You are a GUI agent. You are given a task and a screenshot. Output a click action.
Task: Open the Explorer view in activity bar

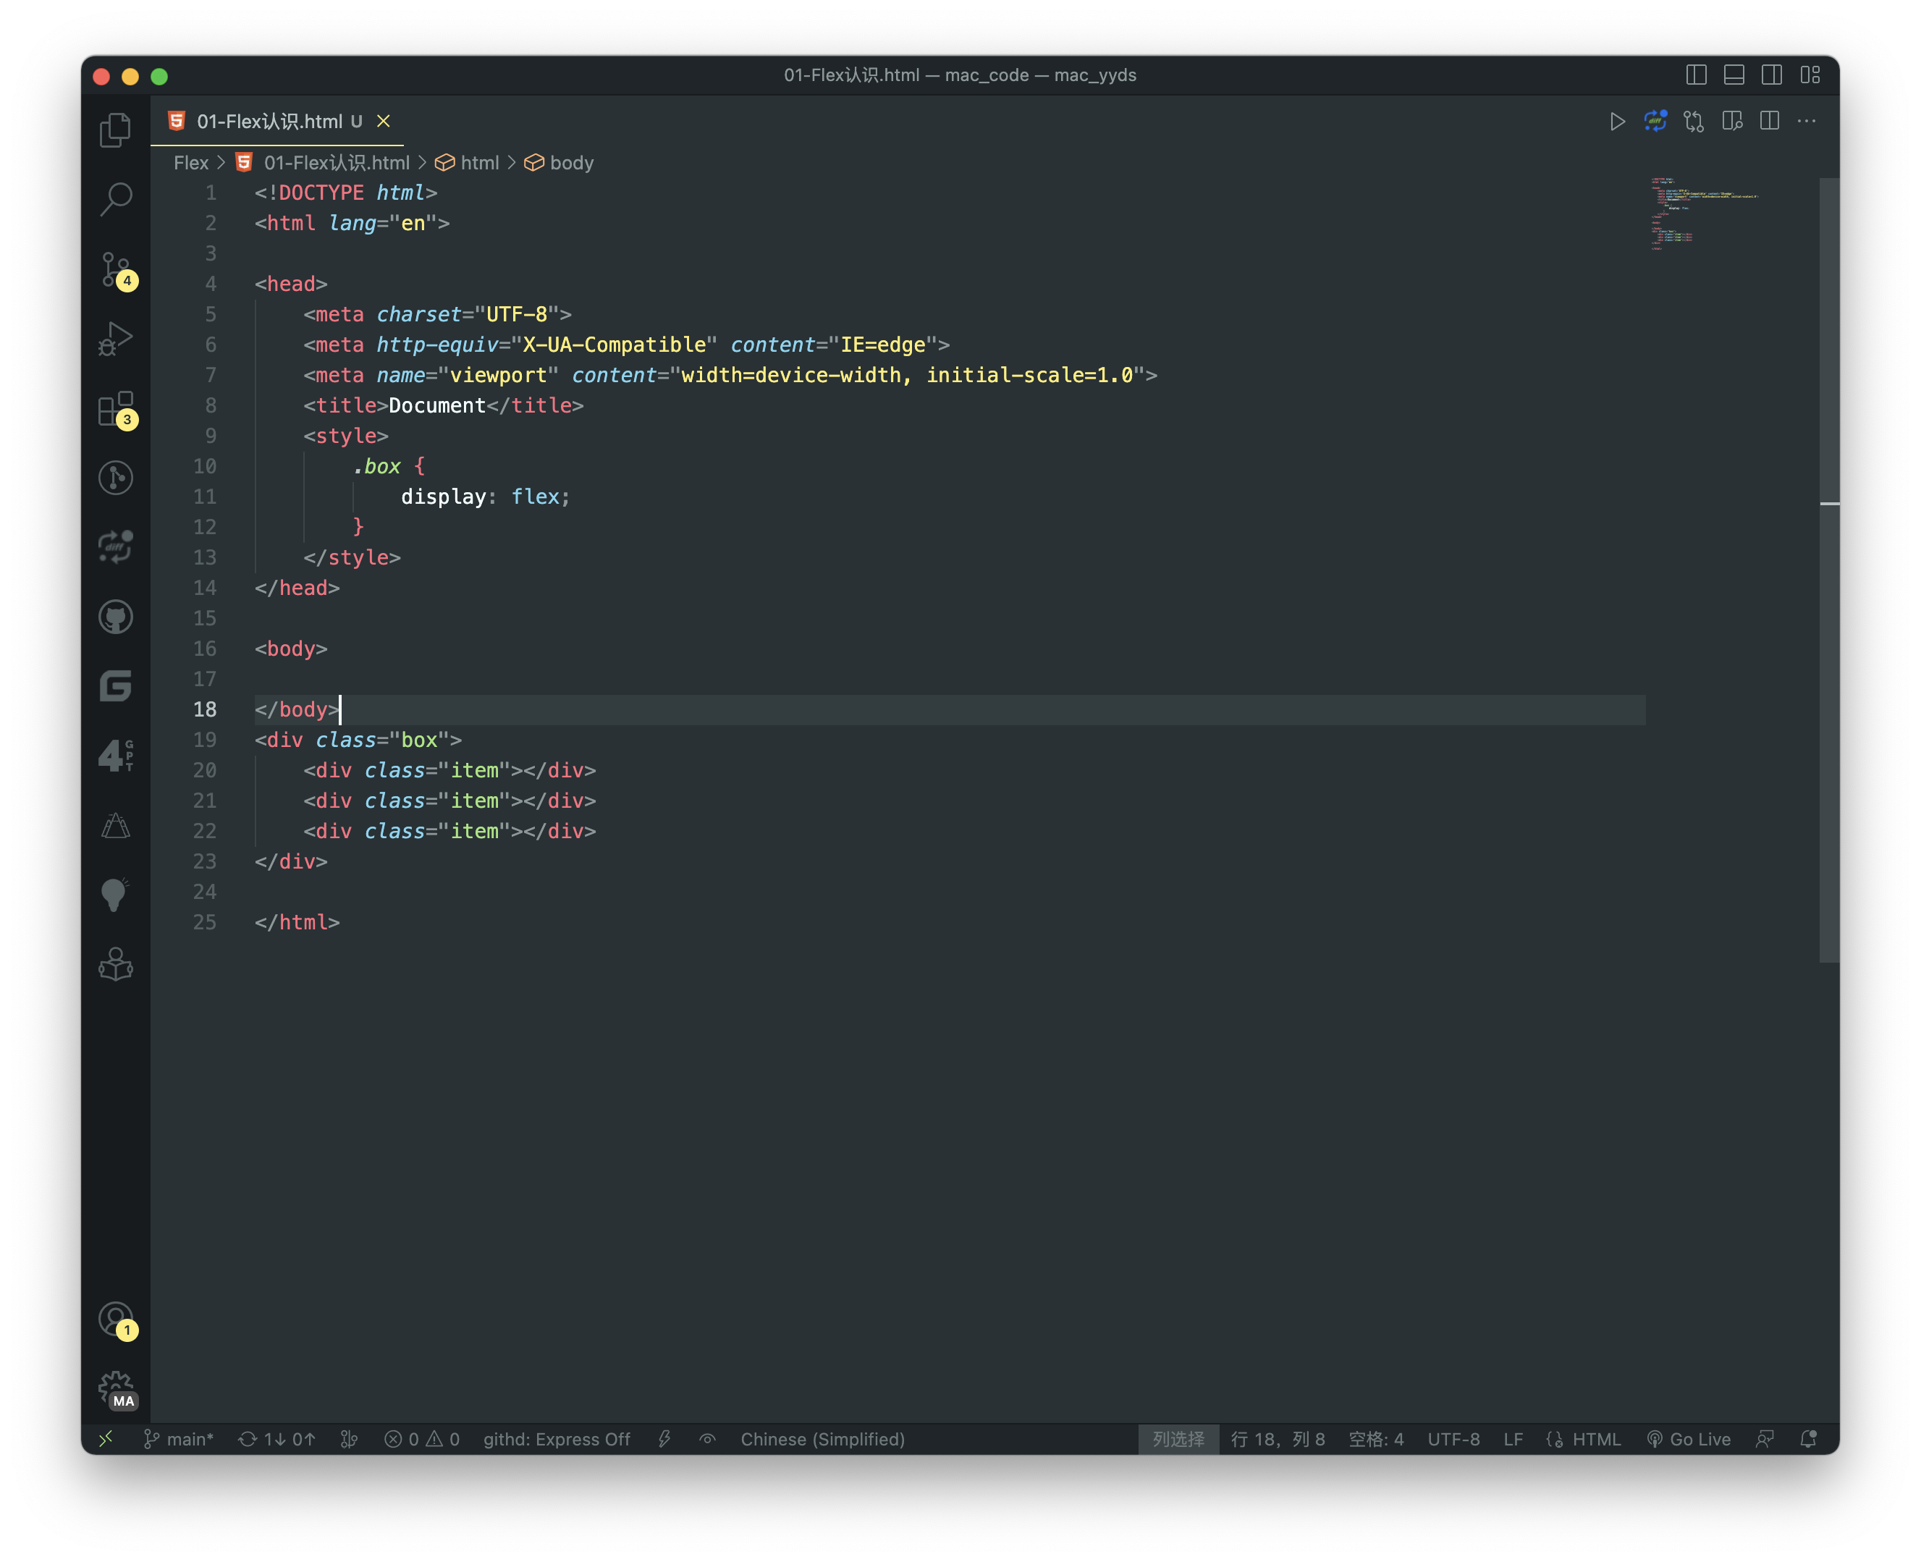tap(115, 130)
